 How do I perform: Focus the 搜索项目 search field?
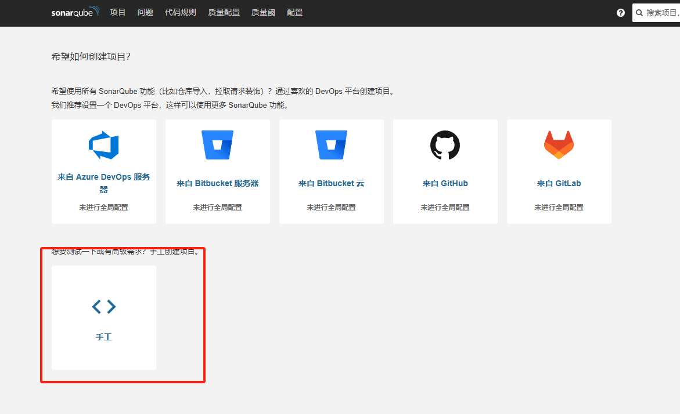[656, 13]
